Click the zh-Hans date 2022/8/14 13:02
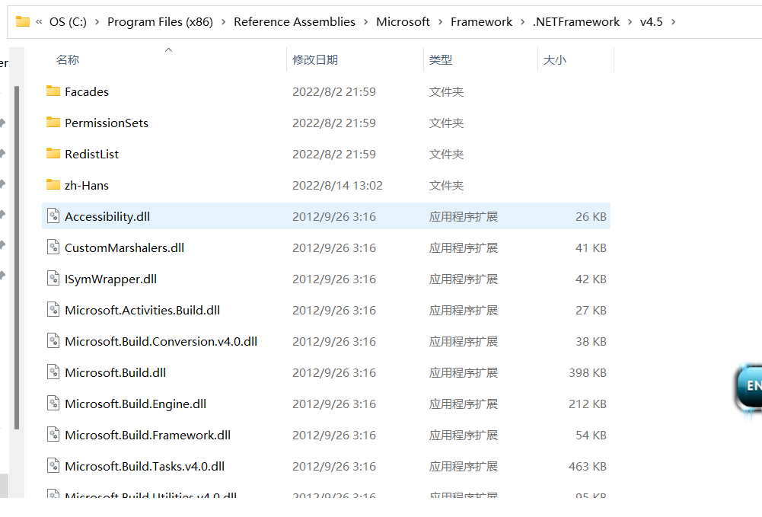The image size is (762, 517). click(337, 185)
